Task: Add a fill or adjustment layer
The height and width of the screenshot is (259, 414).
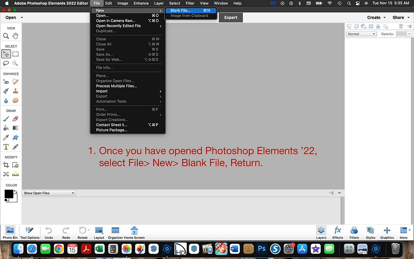Action: point(364,26)
